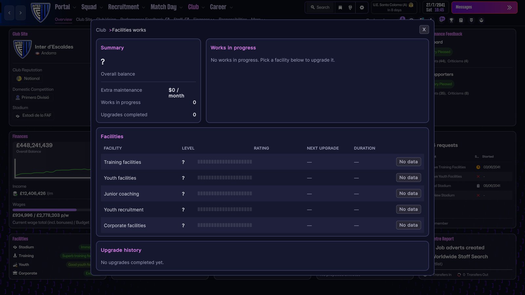Click the Stadium icon in Facilities panel
The width and height of the screenshot is (525, 295).
pyautogui.click(x=15, y=247)
